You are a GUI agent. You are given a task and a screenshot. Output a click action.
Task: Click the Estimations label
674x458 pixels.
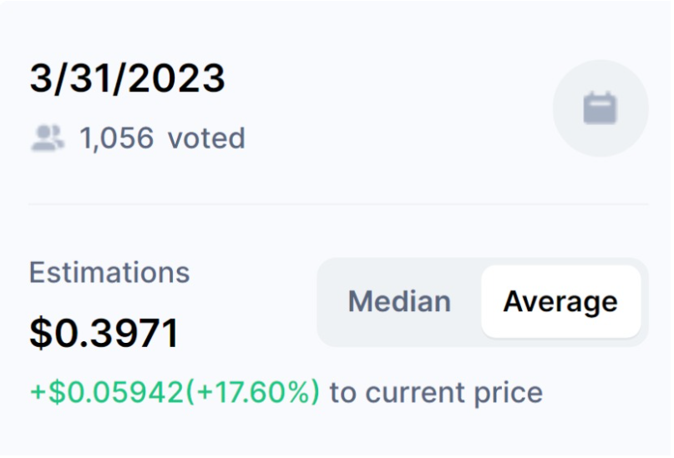[x=109, y=272]
